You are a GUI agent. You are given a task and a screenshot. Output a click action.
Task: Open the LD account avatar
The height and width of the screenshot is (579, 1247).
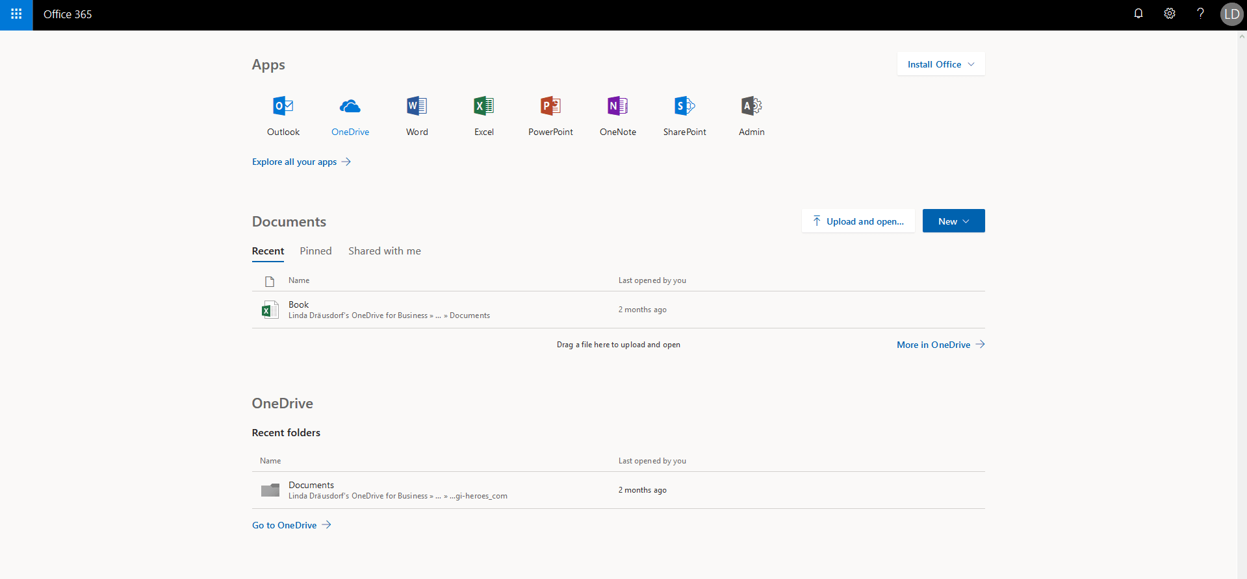(1231, 14)
